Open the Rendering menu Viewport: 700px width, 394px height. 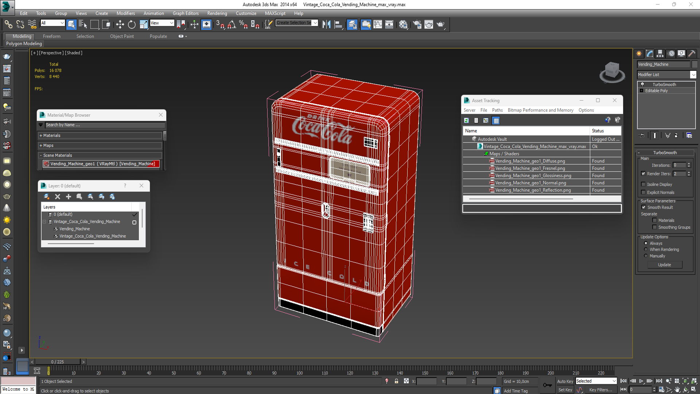[x=217, y=13]
